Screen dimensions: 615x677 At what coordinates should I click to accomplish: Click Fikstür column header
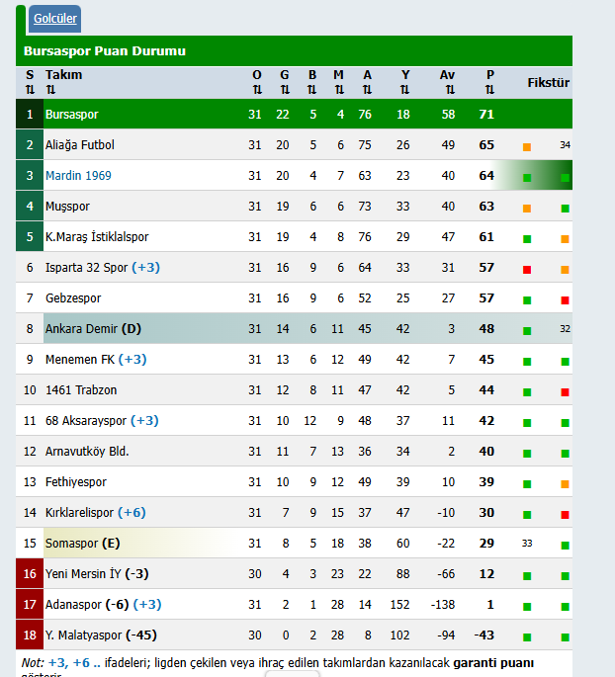pos(548,82)
